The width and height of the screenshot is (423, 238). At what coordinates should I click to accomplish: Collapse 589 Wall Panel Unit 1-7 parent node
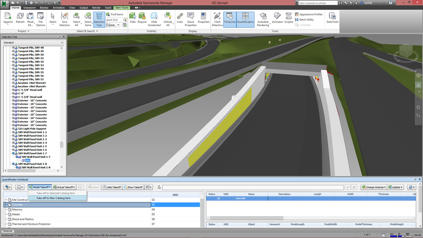13,153
